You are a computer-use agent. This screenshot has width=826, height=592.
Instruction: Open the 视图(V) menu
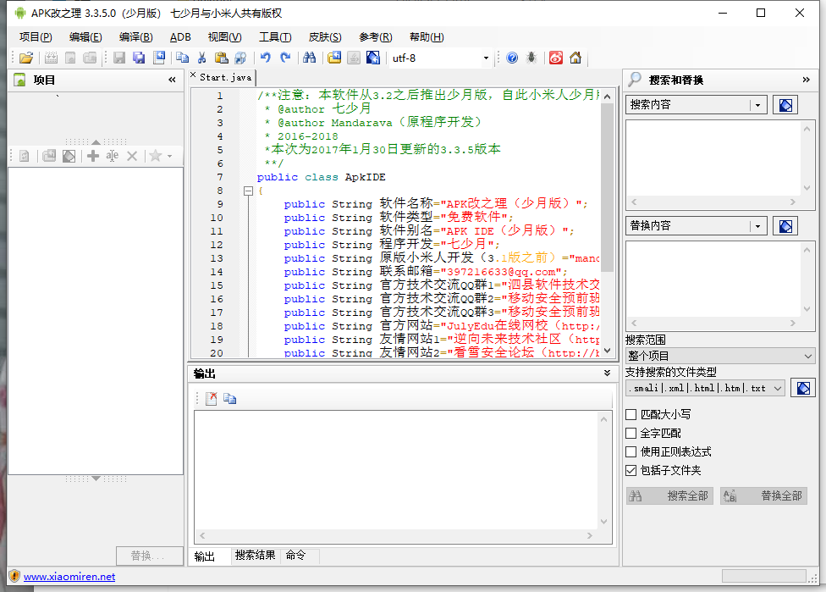pyautogui.click(x=224, y=37)
